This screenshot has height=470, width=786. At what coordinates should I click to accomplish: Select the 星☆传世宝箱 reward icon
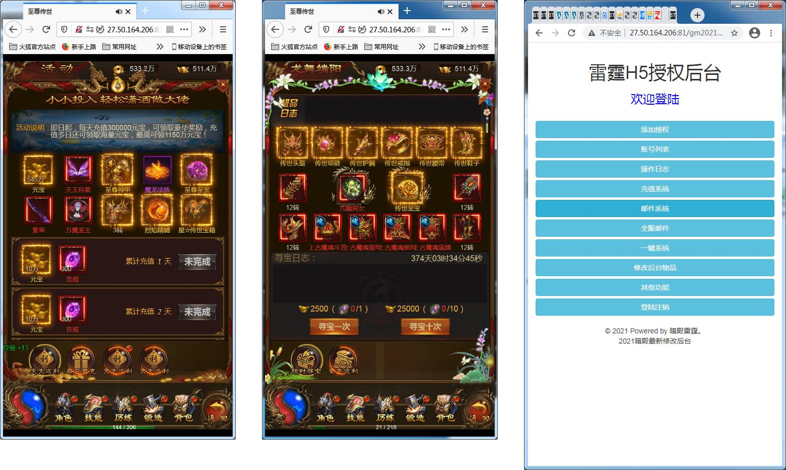tap(197, 210)
